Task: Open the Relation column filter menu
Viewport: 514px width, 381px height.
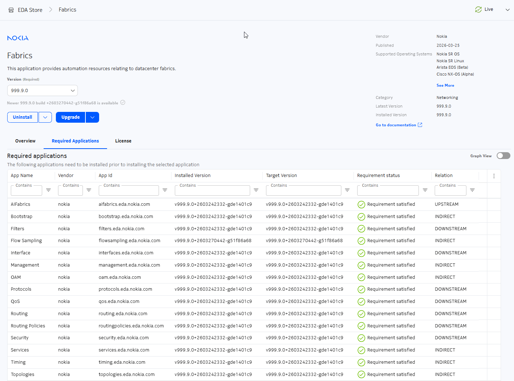Action: 472,190
